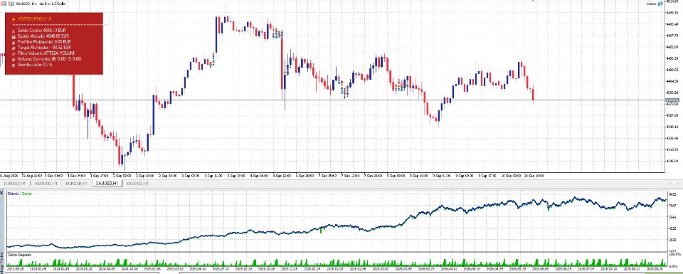This screenshot has width=683, height=274.
Task: Click the icon next to Saldo Conto
Action: [x=14, y=31]
